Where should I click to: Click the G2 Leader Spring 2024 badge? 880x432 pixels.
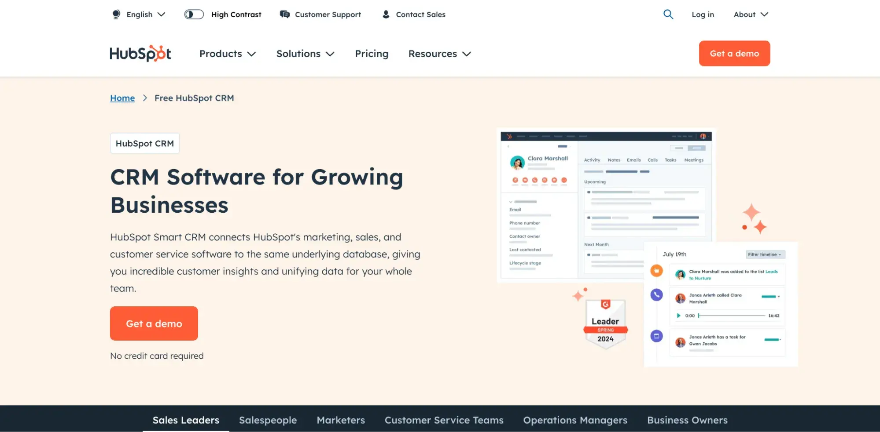605,324
